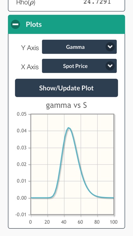Open the Spot Price X Axis dropdown

click(x=79, y=66)
